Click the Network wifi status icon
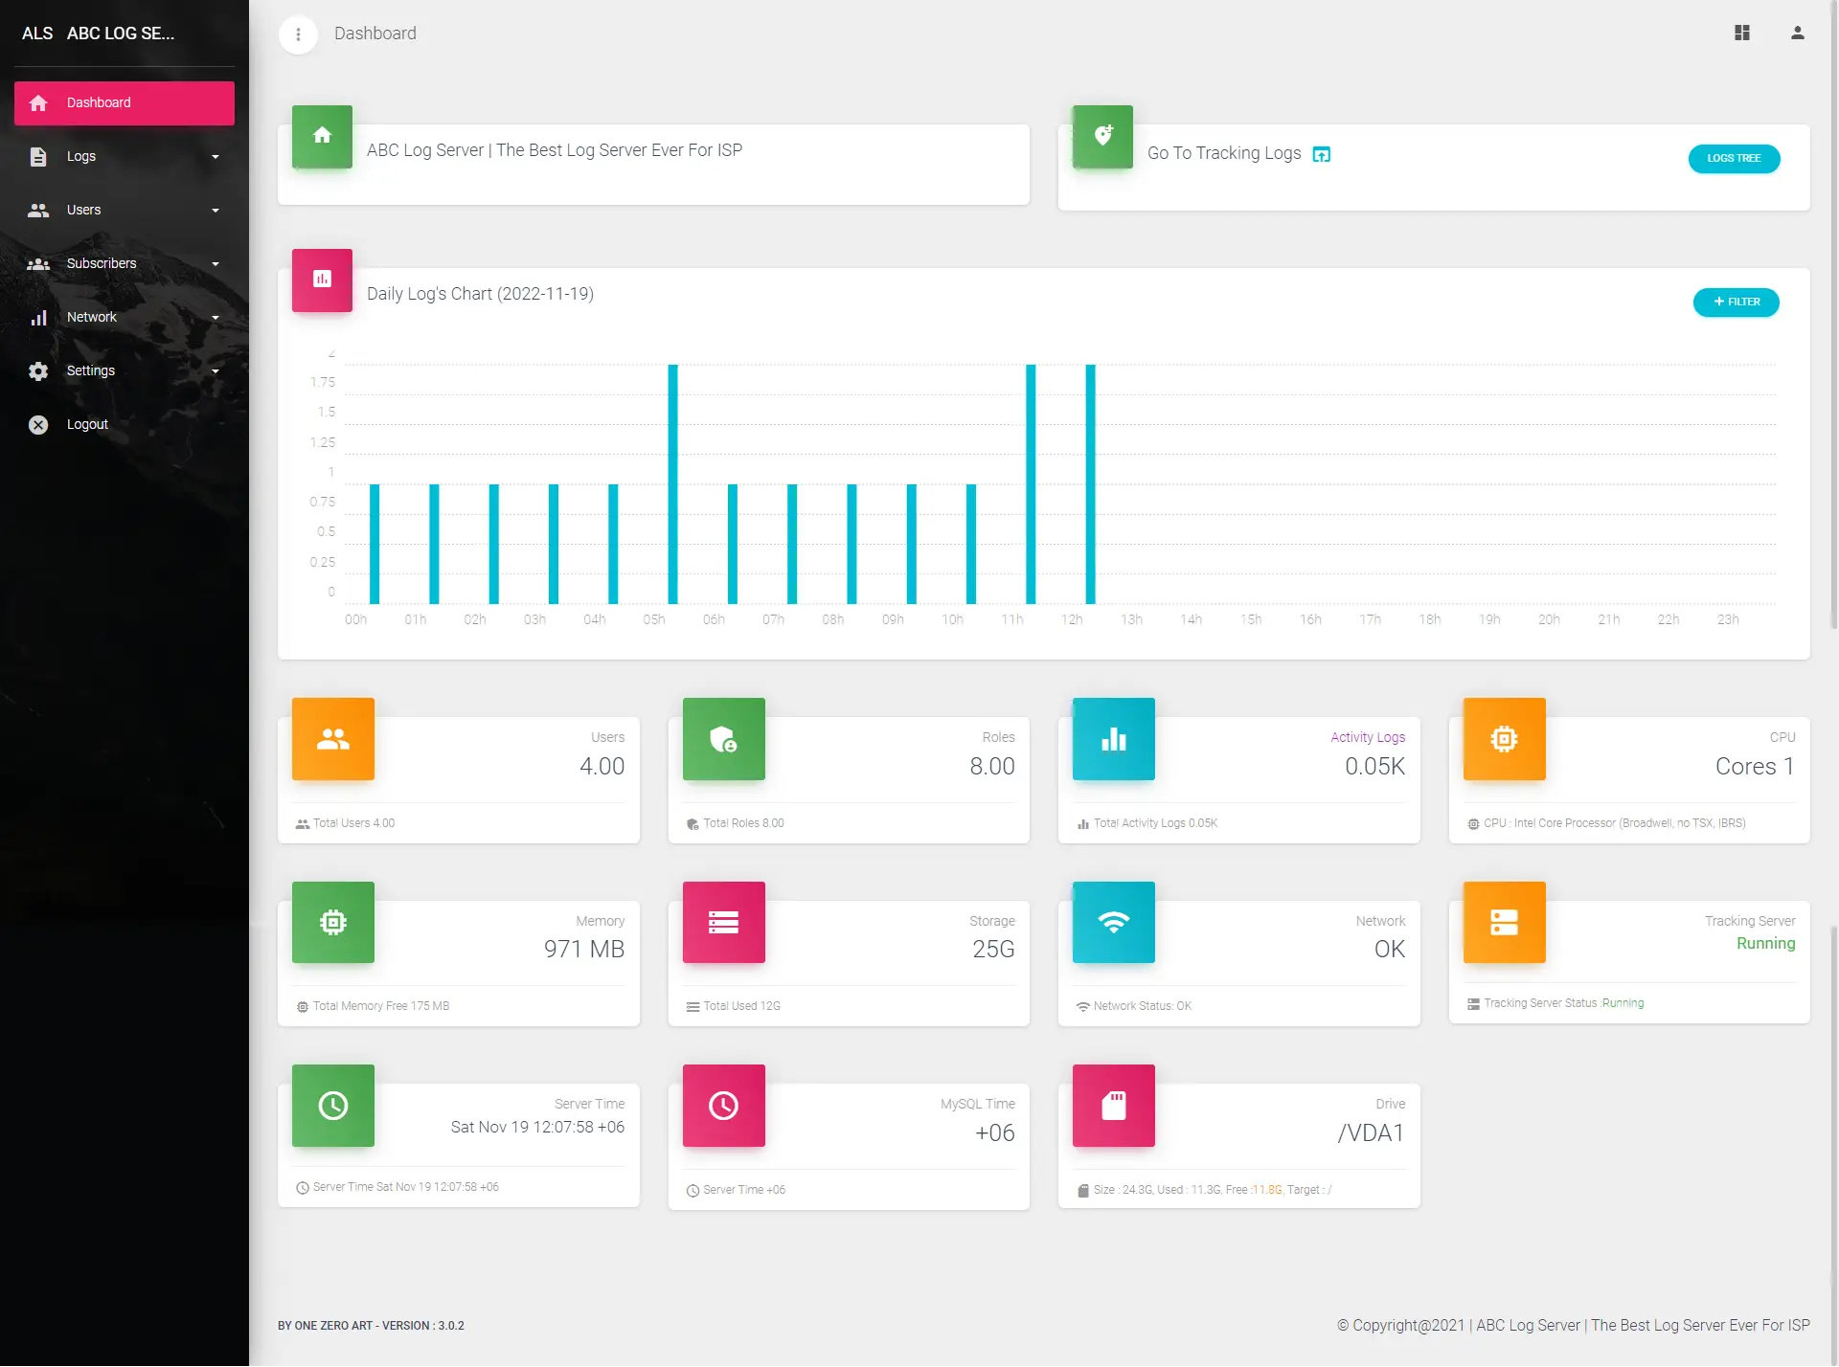 1113,923
